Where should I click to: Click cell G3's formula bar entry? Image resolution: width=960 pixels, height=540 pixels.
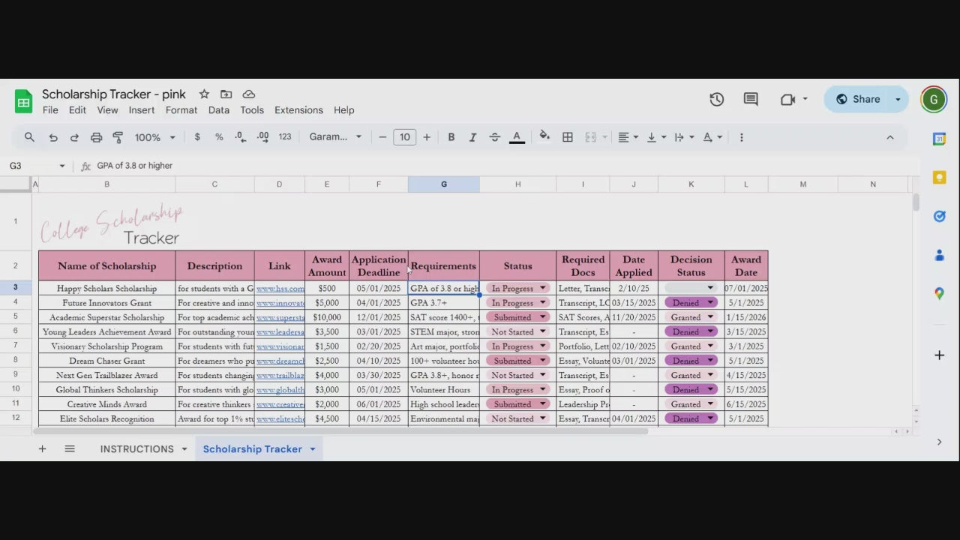pyautogui.click(x=135, y=165)
